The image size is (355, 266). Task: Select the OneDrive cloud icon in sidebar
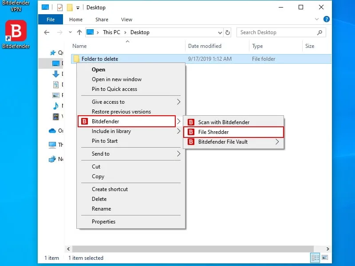(x=52, y=131)
